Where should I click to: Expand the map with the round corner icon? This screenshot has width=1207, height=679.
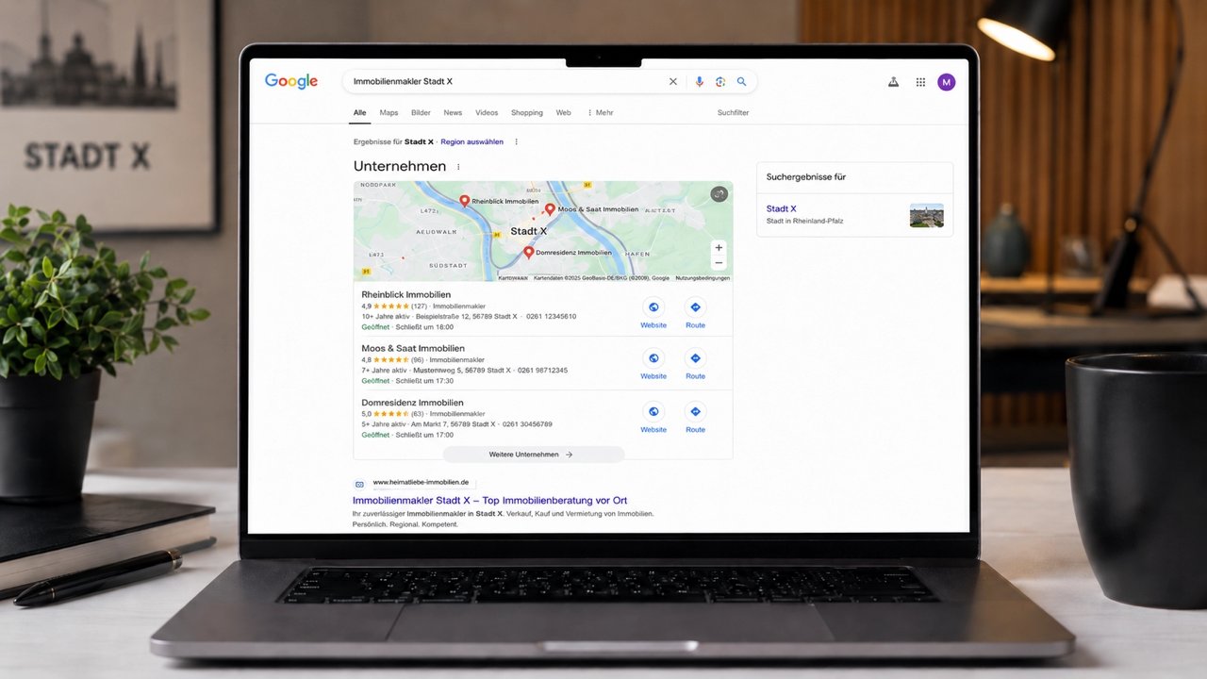click(719, 194)
